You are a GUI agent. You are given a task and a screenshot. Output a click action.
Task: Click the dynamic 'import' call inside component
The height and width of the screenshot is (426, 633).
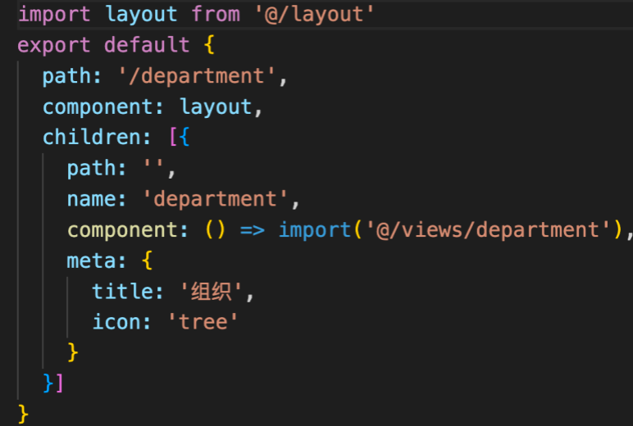coord(315,231)
